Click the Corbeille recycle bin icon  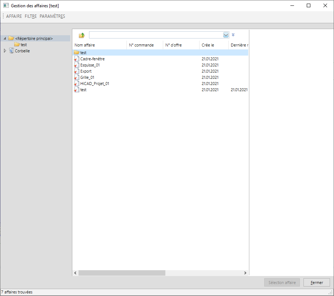[x=11, y=51]
